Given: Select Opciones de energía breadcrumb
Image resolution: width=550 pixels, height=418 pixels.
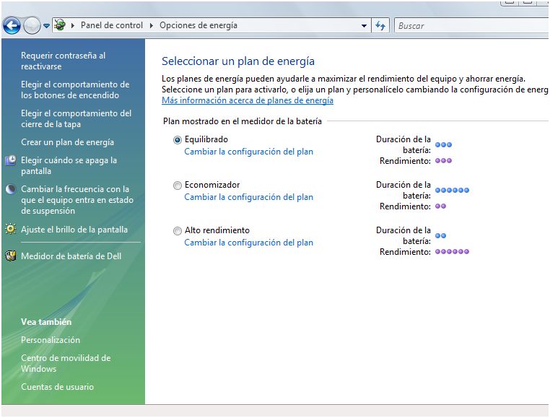Looking at the screenshot, I should pyautogui.click(x=198, y=25).
